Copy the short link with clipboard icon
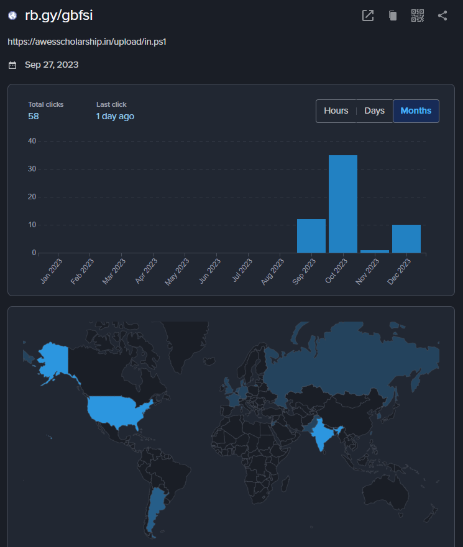Image resolution: width=463 pixels, height=547 pixels. pos(393,16)
